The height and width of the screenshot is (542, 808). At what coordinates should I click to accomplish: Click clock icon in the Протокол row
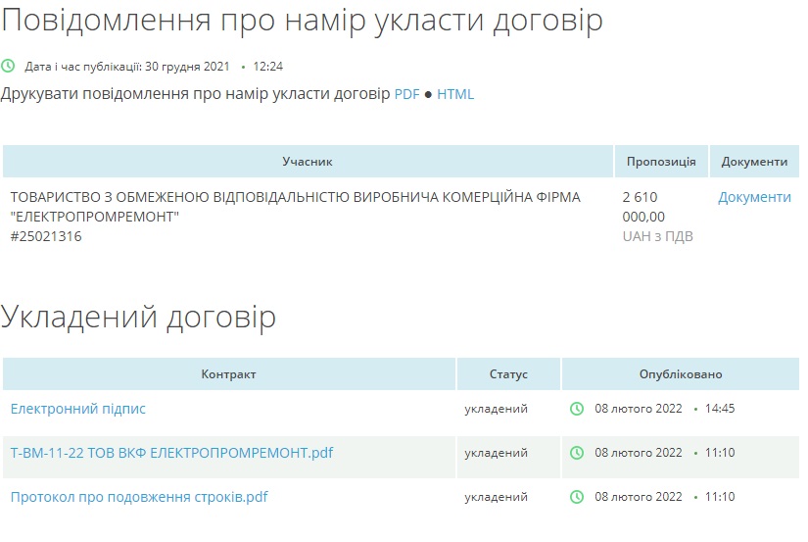[577, 497]
